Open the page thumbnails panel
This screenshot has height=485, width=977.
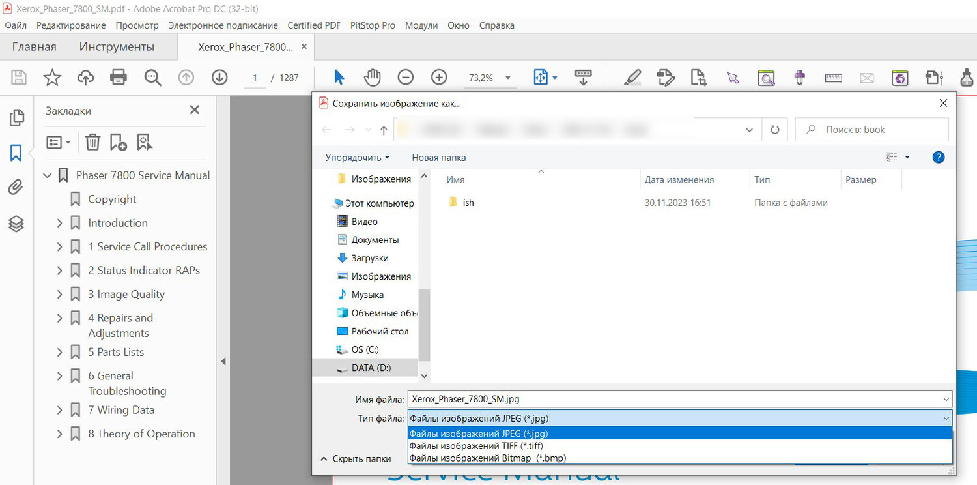click(16, 117)
